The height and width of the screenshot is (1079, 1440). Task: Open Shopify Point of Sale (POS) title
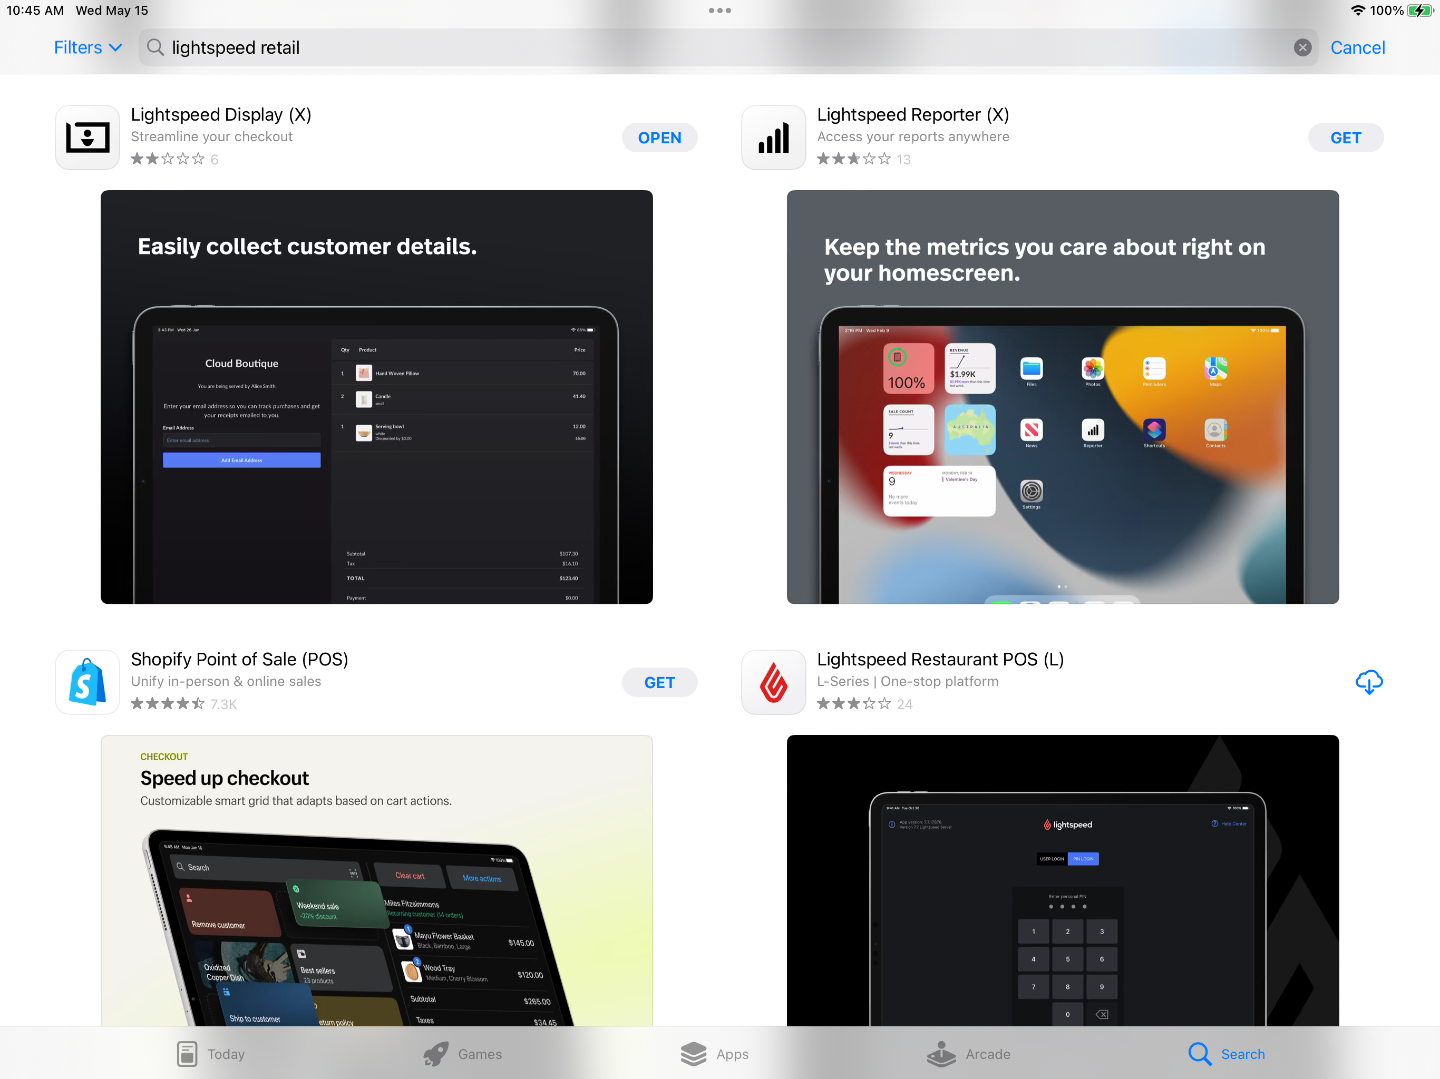[239, 659]
